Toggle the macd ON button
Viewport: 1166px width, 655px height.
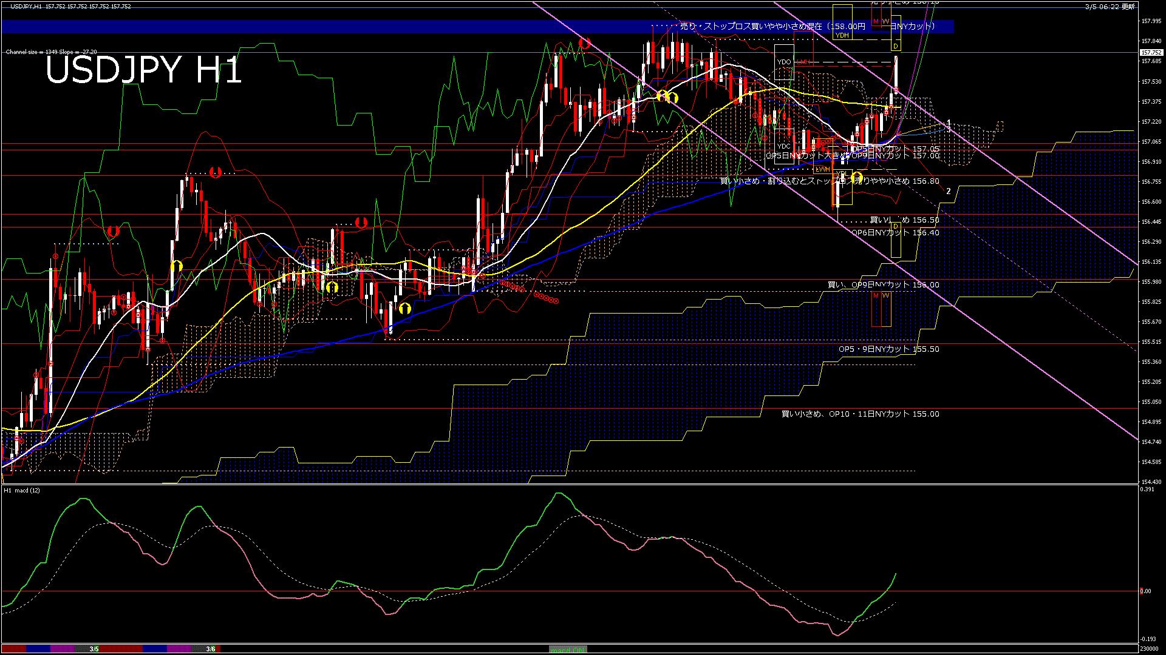click(568, 650)
